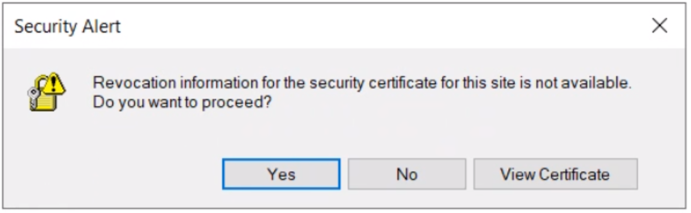Click the Yes button to proceed

(281, 174)
